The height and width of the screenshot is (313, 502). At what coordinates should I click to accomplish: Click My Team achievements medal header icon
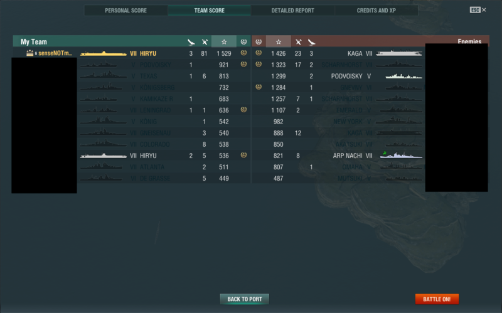pos(243,41)
